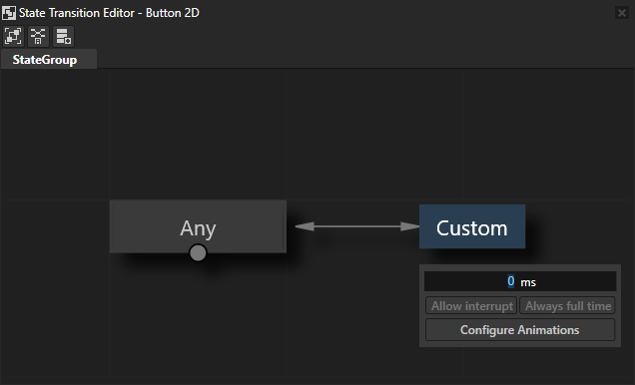Select the Any state node
This screenshot has width=635, height=385.
[198, 226]
